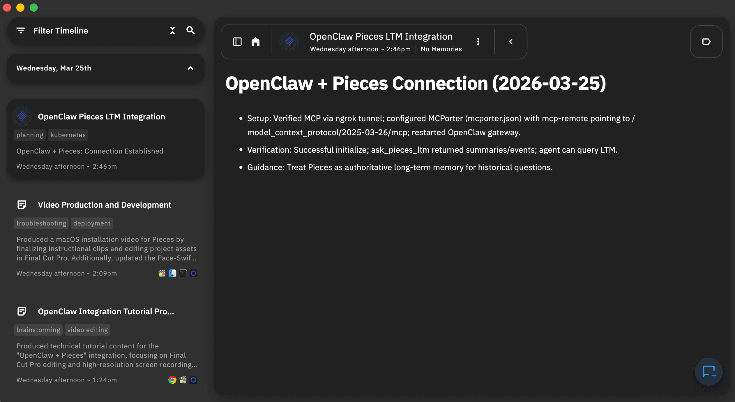Open the three-dot options menu in the header

[478, 42]
